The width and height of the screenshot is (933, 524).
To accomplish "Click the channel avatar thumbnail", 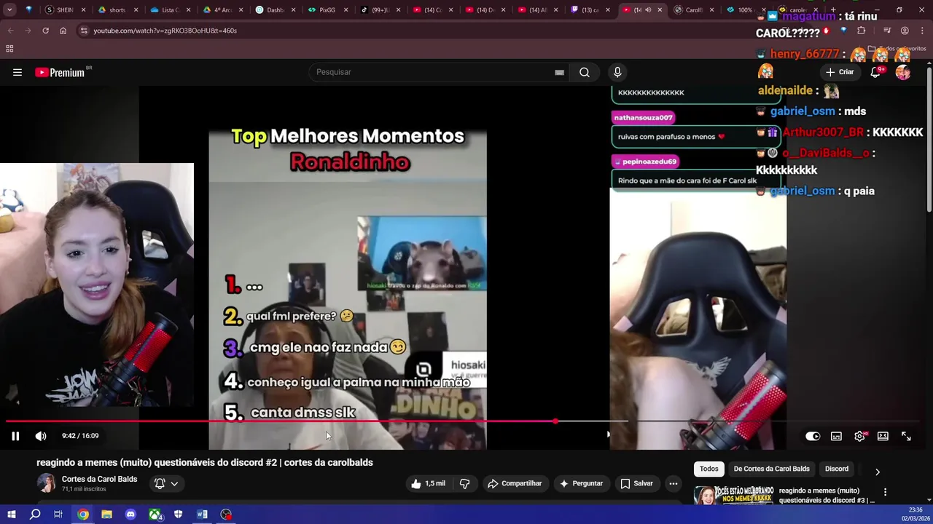I will (46, 483).
